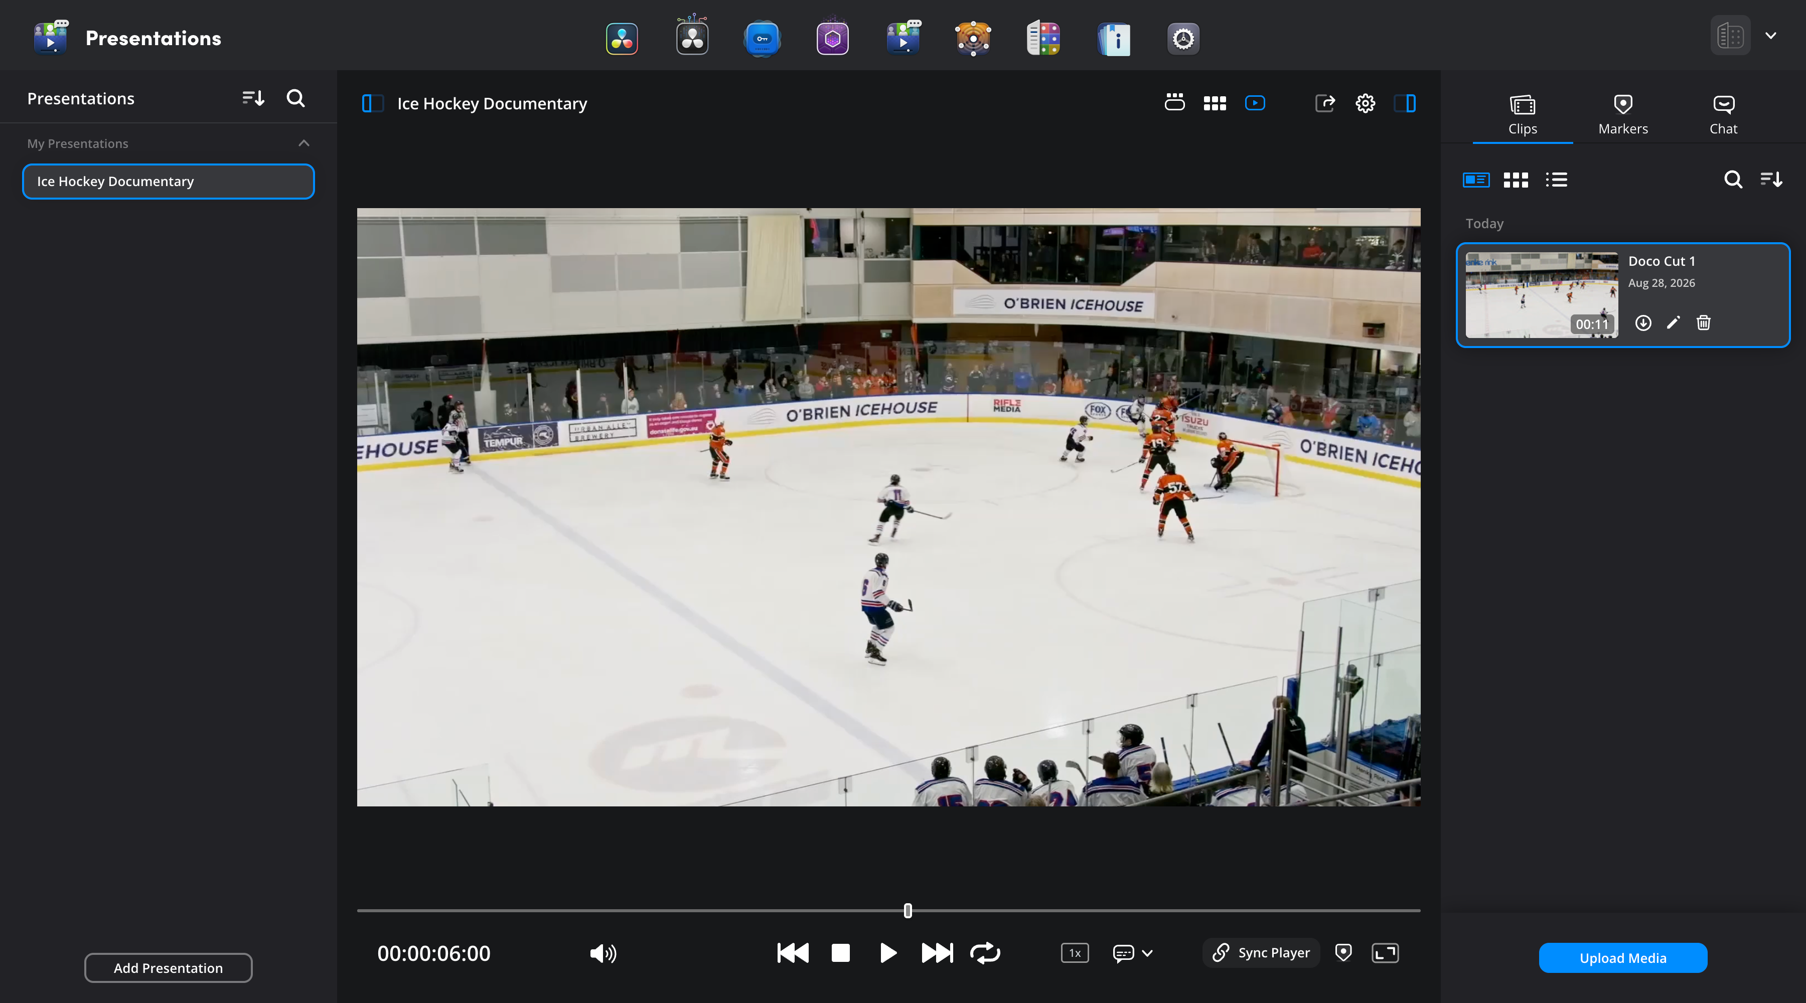The height and width of the screenshot is (1003, 1806).
Task: Open the colorful grid library app icon
Action: (x=1043, y=39)
